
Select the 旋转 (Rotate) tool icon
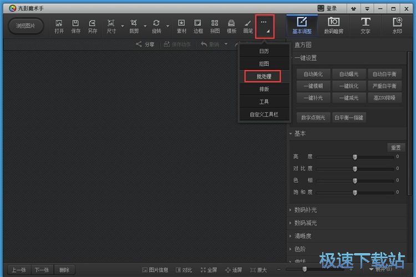tap(156, 23)
